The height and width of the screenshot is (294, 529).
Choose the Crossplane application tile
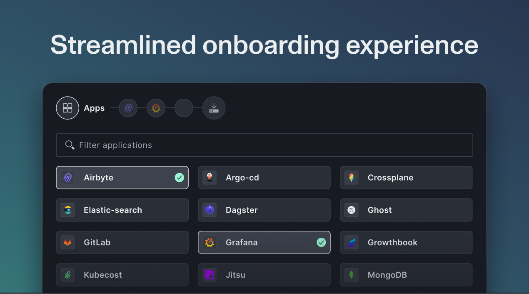pyautogui.click(x=406, y=177)
